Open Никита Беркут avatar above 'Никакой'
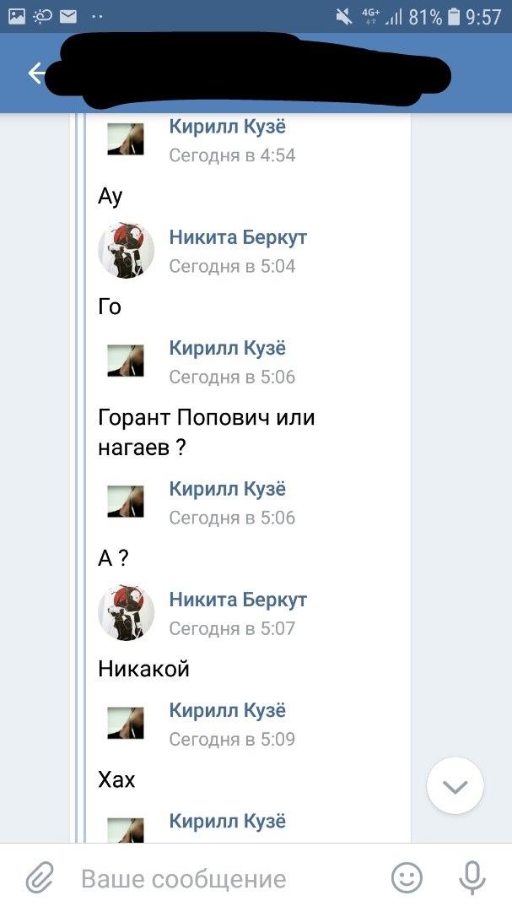 (x=127, y=613)
